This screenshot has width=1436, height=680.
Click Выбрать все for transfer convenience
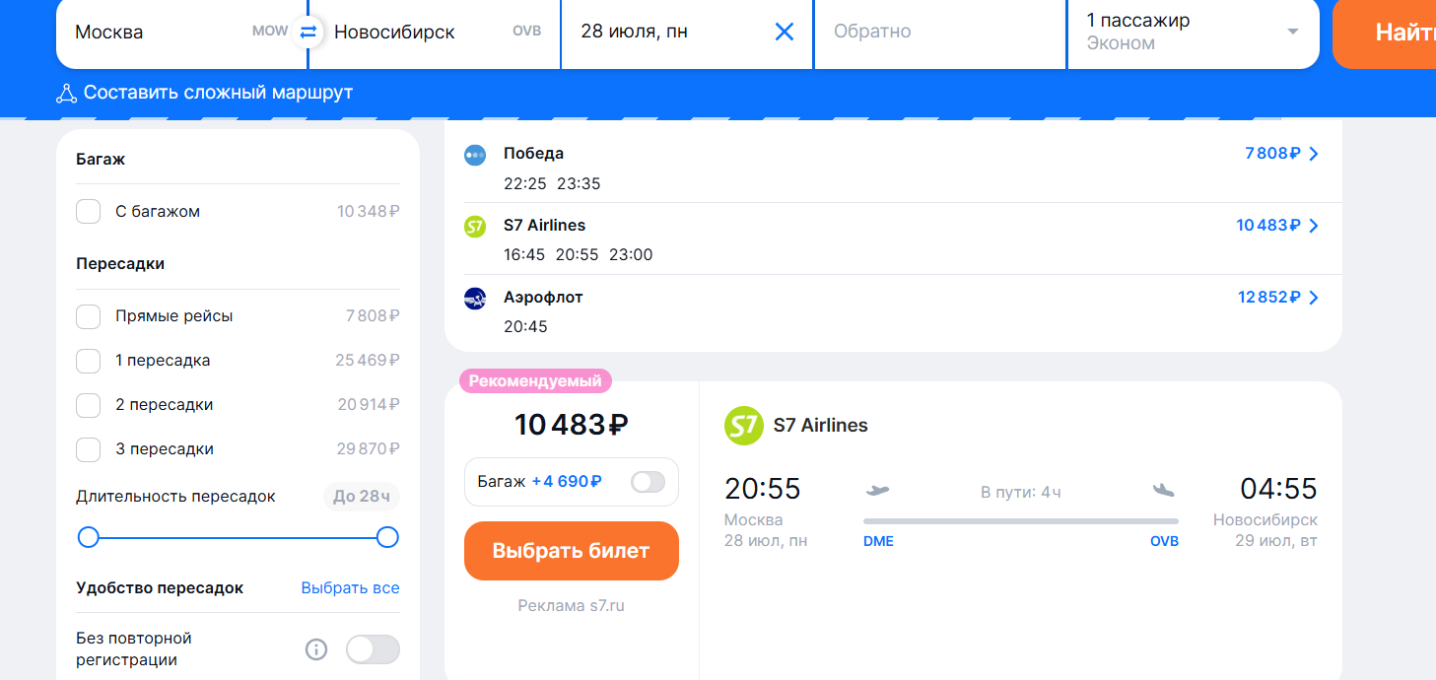coord(350,588)
